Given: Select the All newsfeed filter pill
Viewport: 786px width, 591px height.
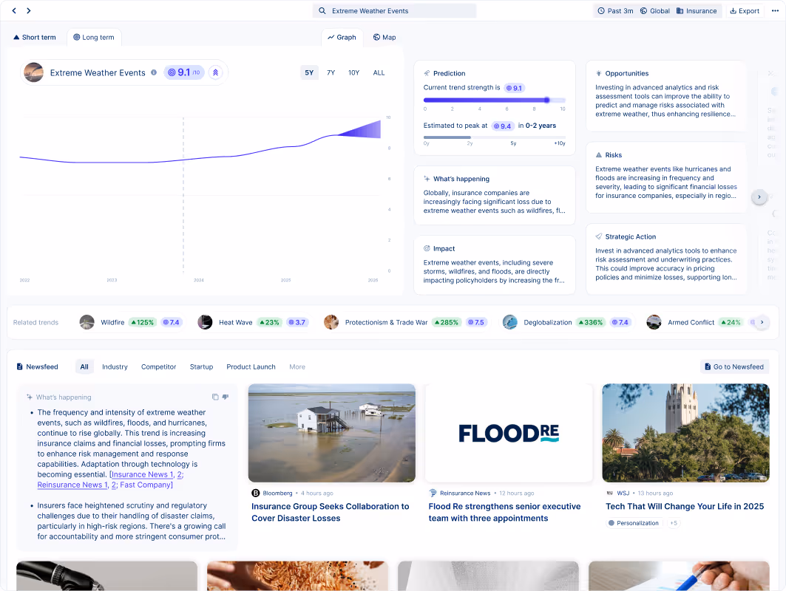Looking at the screenshot, I should pos(84,366).
